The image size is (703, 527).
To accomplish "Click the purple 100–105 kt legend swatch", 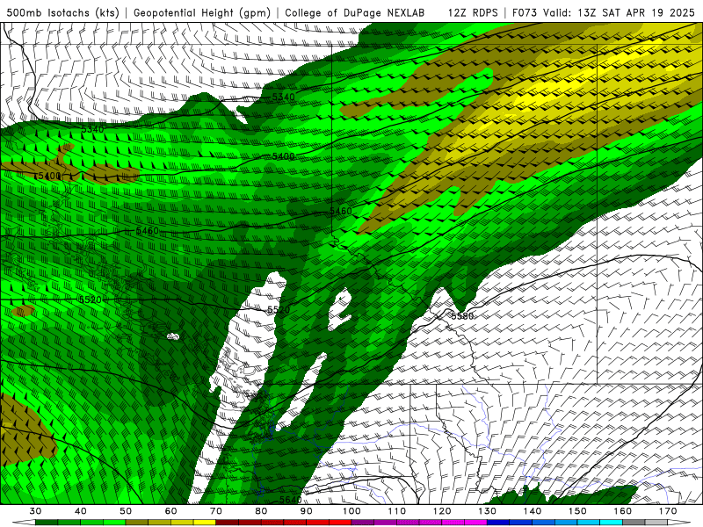I will (x=363, y=523).
